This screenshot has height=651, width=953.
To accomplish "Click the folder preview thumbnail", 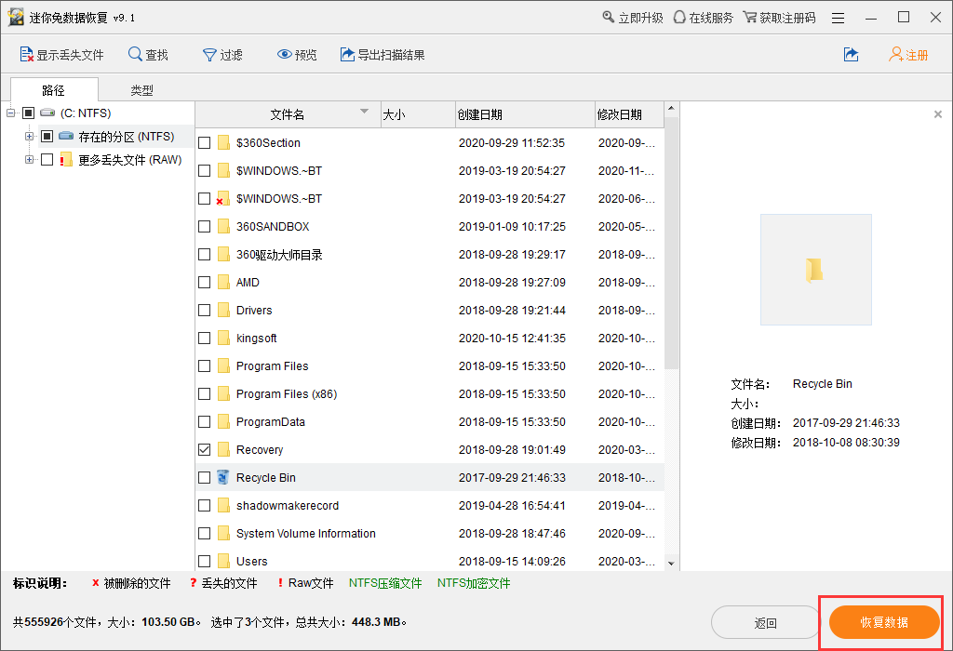I will click(815, 270).
